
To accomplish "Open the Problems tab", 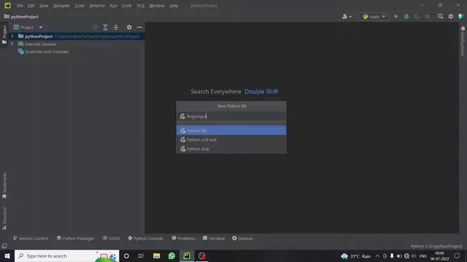I will (183, 238).
